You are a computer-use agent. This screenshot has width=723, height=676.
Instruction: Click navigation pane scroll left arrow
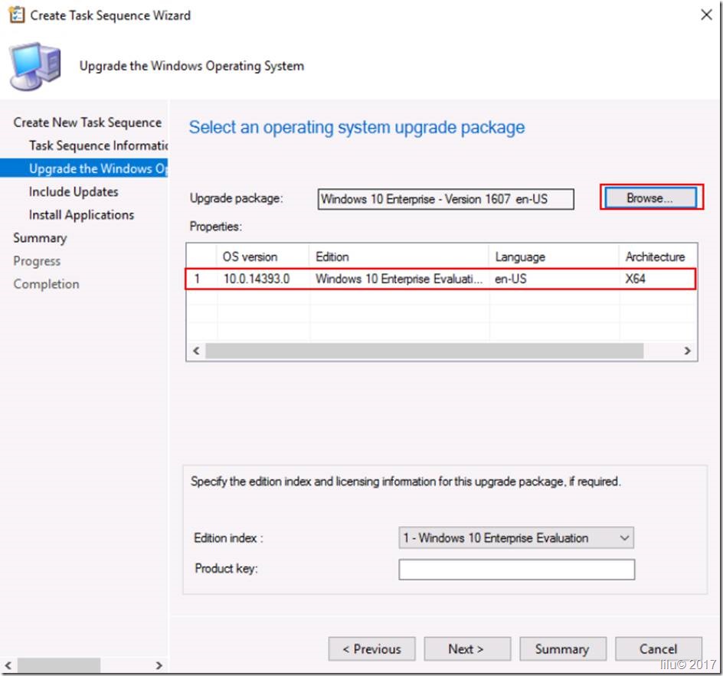pyautogui.click(x=8, y=665)
